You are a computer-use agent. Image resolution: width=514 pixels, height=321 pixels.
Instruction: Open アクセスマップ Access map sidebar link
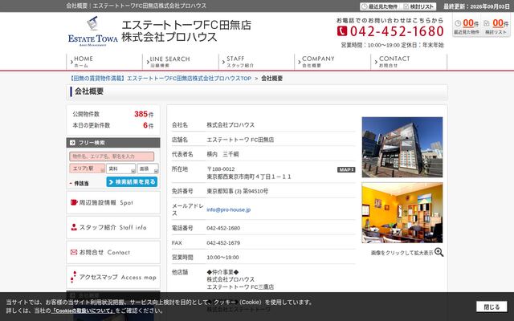(113, 277)
